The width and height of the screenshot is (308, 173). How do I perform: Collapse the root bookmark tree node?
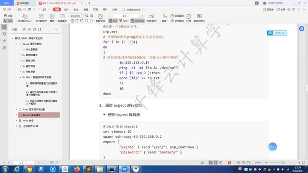click(x=13, y=38)
